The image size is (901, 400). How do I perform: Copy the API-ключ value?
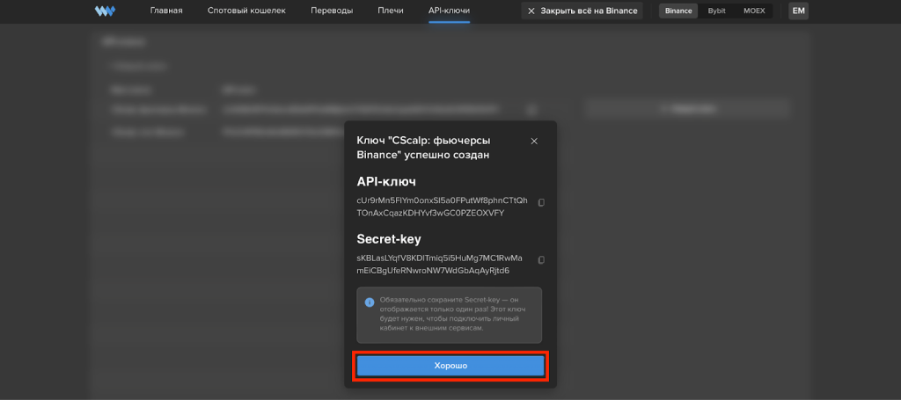tap(541, 202)
